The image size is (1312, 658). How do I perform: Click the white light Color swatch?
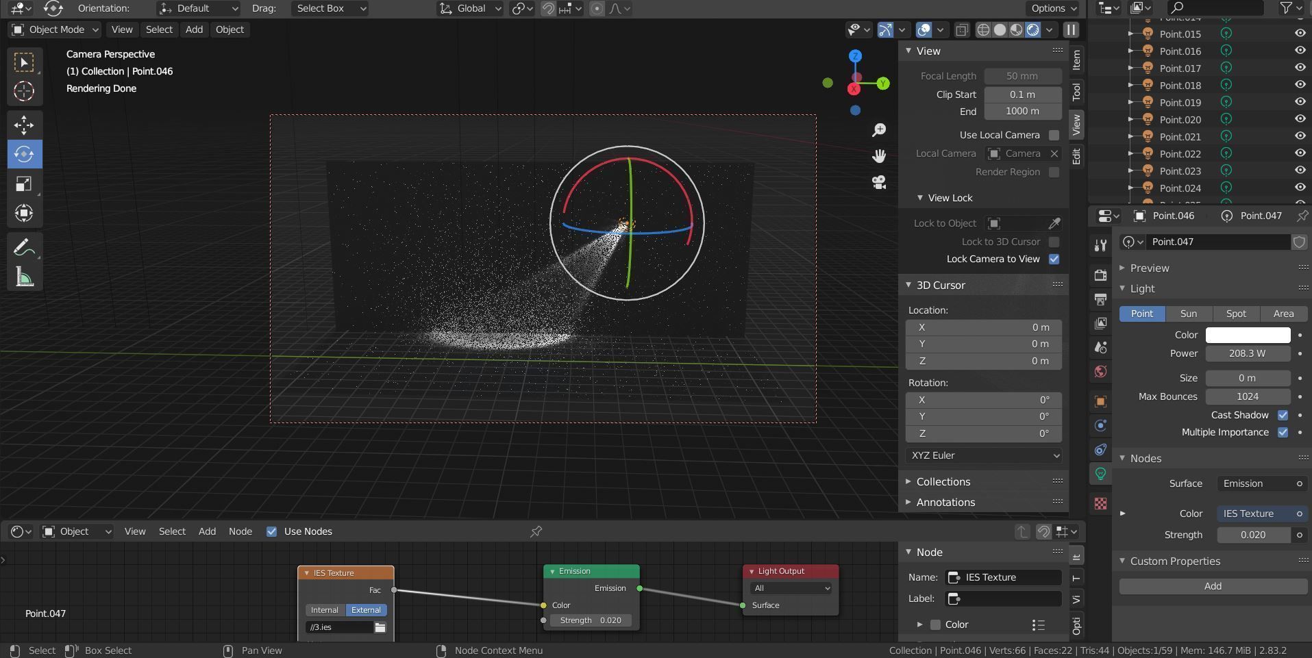pos(1248,335)
